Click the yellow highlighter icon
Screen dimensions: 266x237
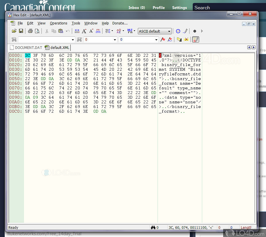click(179, 40)
